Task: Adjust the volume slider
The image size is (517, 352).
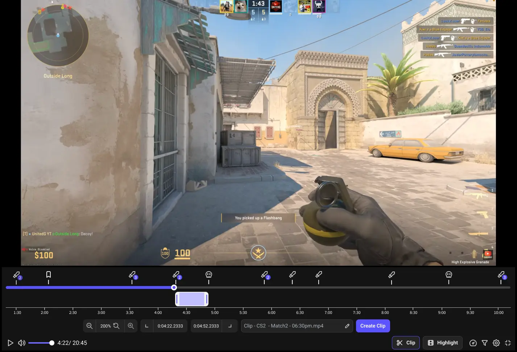Action: [x=41, y=343]
